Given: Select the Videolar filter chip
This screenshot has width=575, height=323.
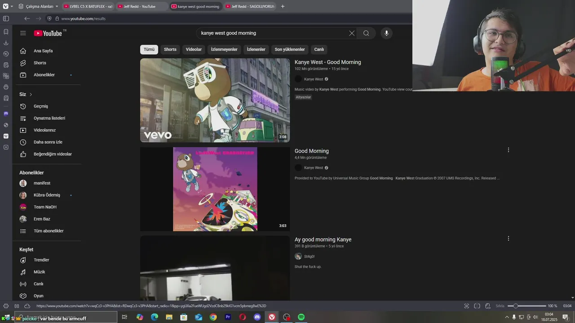Looking at the screenshot, I should (x=194, y=49).
